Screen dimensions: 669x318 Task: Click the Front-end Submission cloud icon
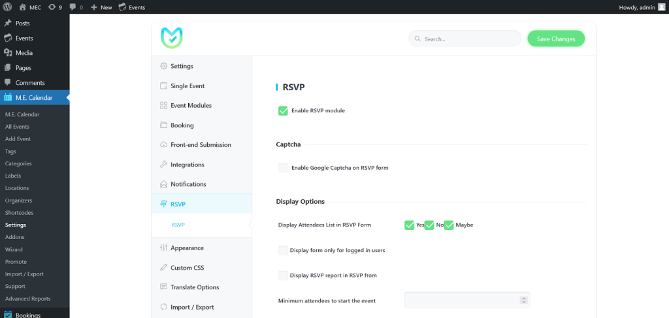(163, 145)
